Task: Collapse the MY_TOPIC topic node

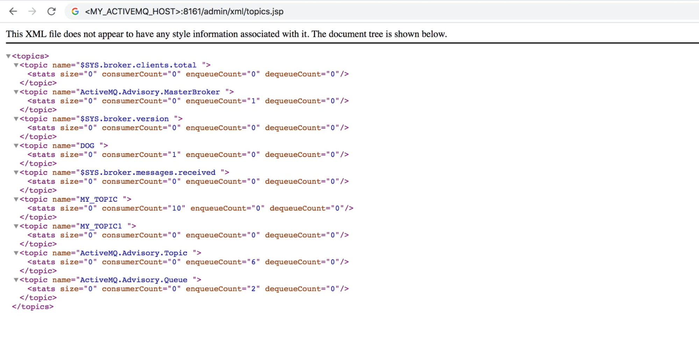Action: pyautogui.click(x=16, y=199)
